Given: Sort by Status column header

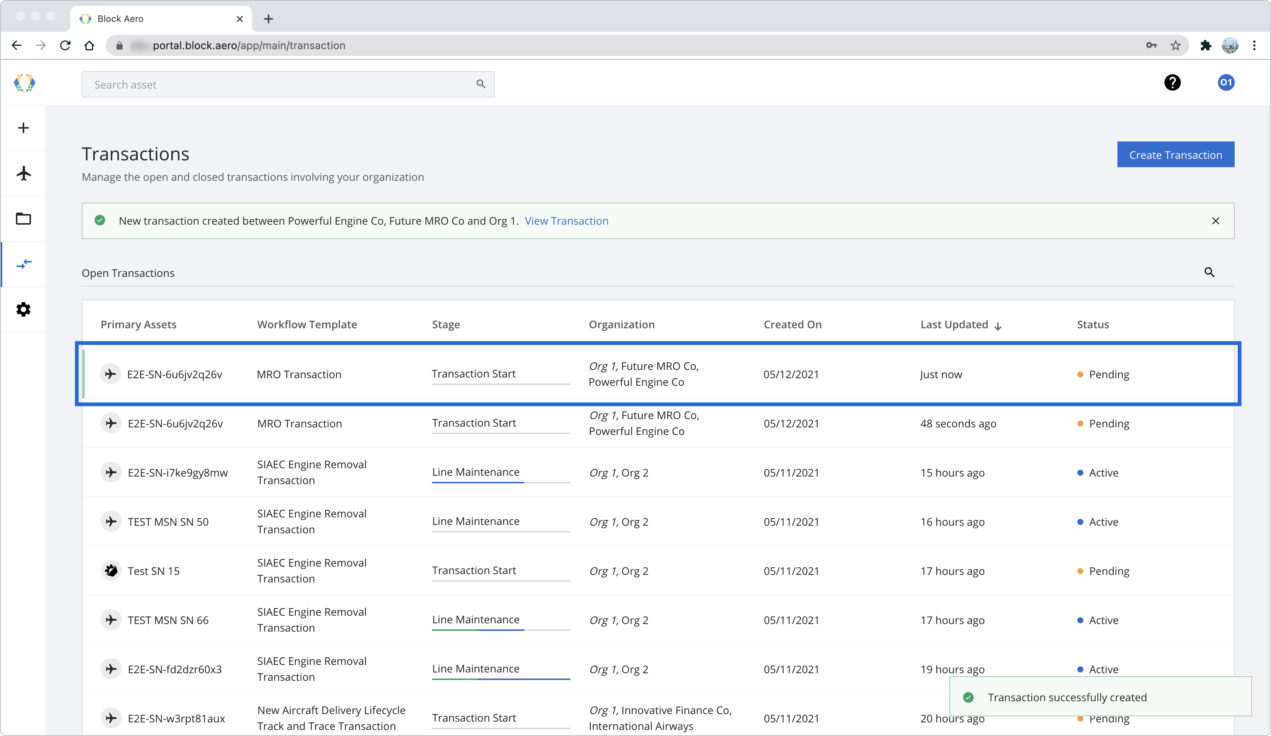Looking at the screenshot, I should [1092, 325].
